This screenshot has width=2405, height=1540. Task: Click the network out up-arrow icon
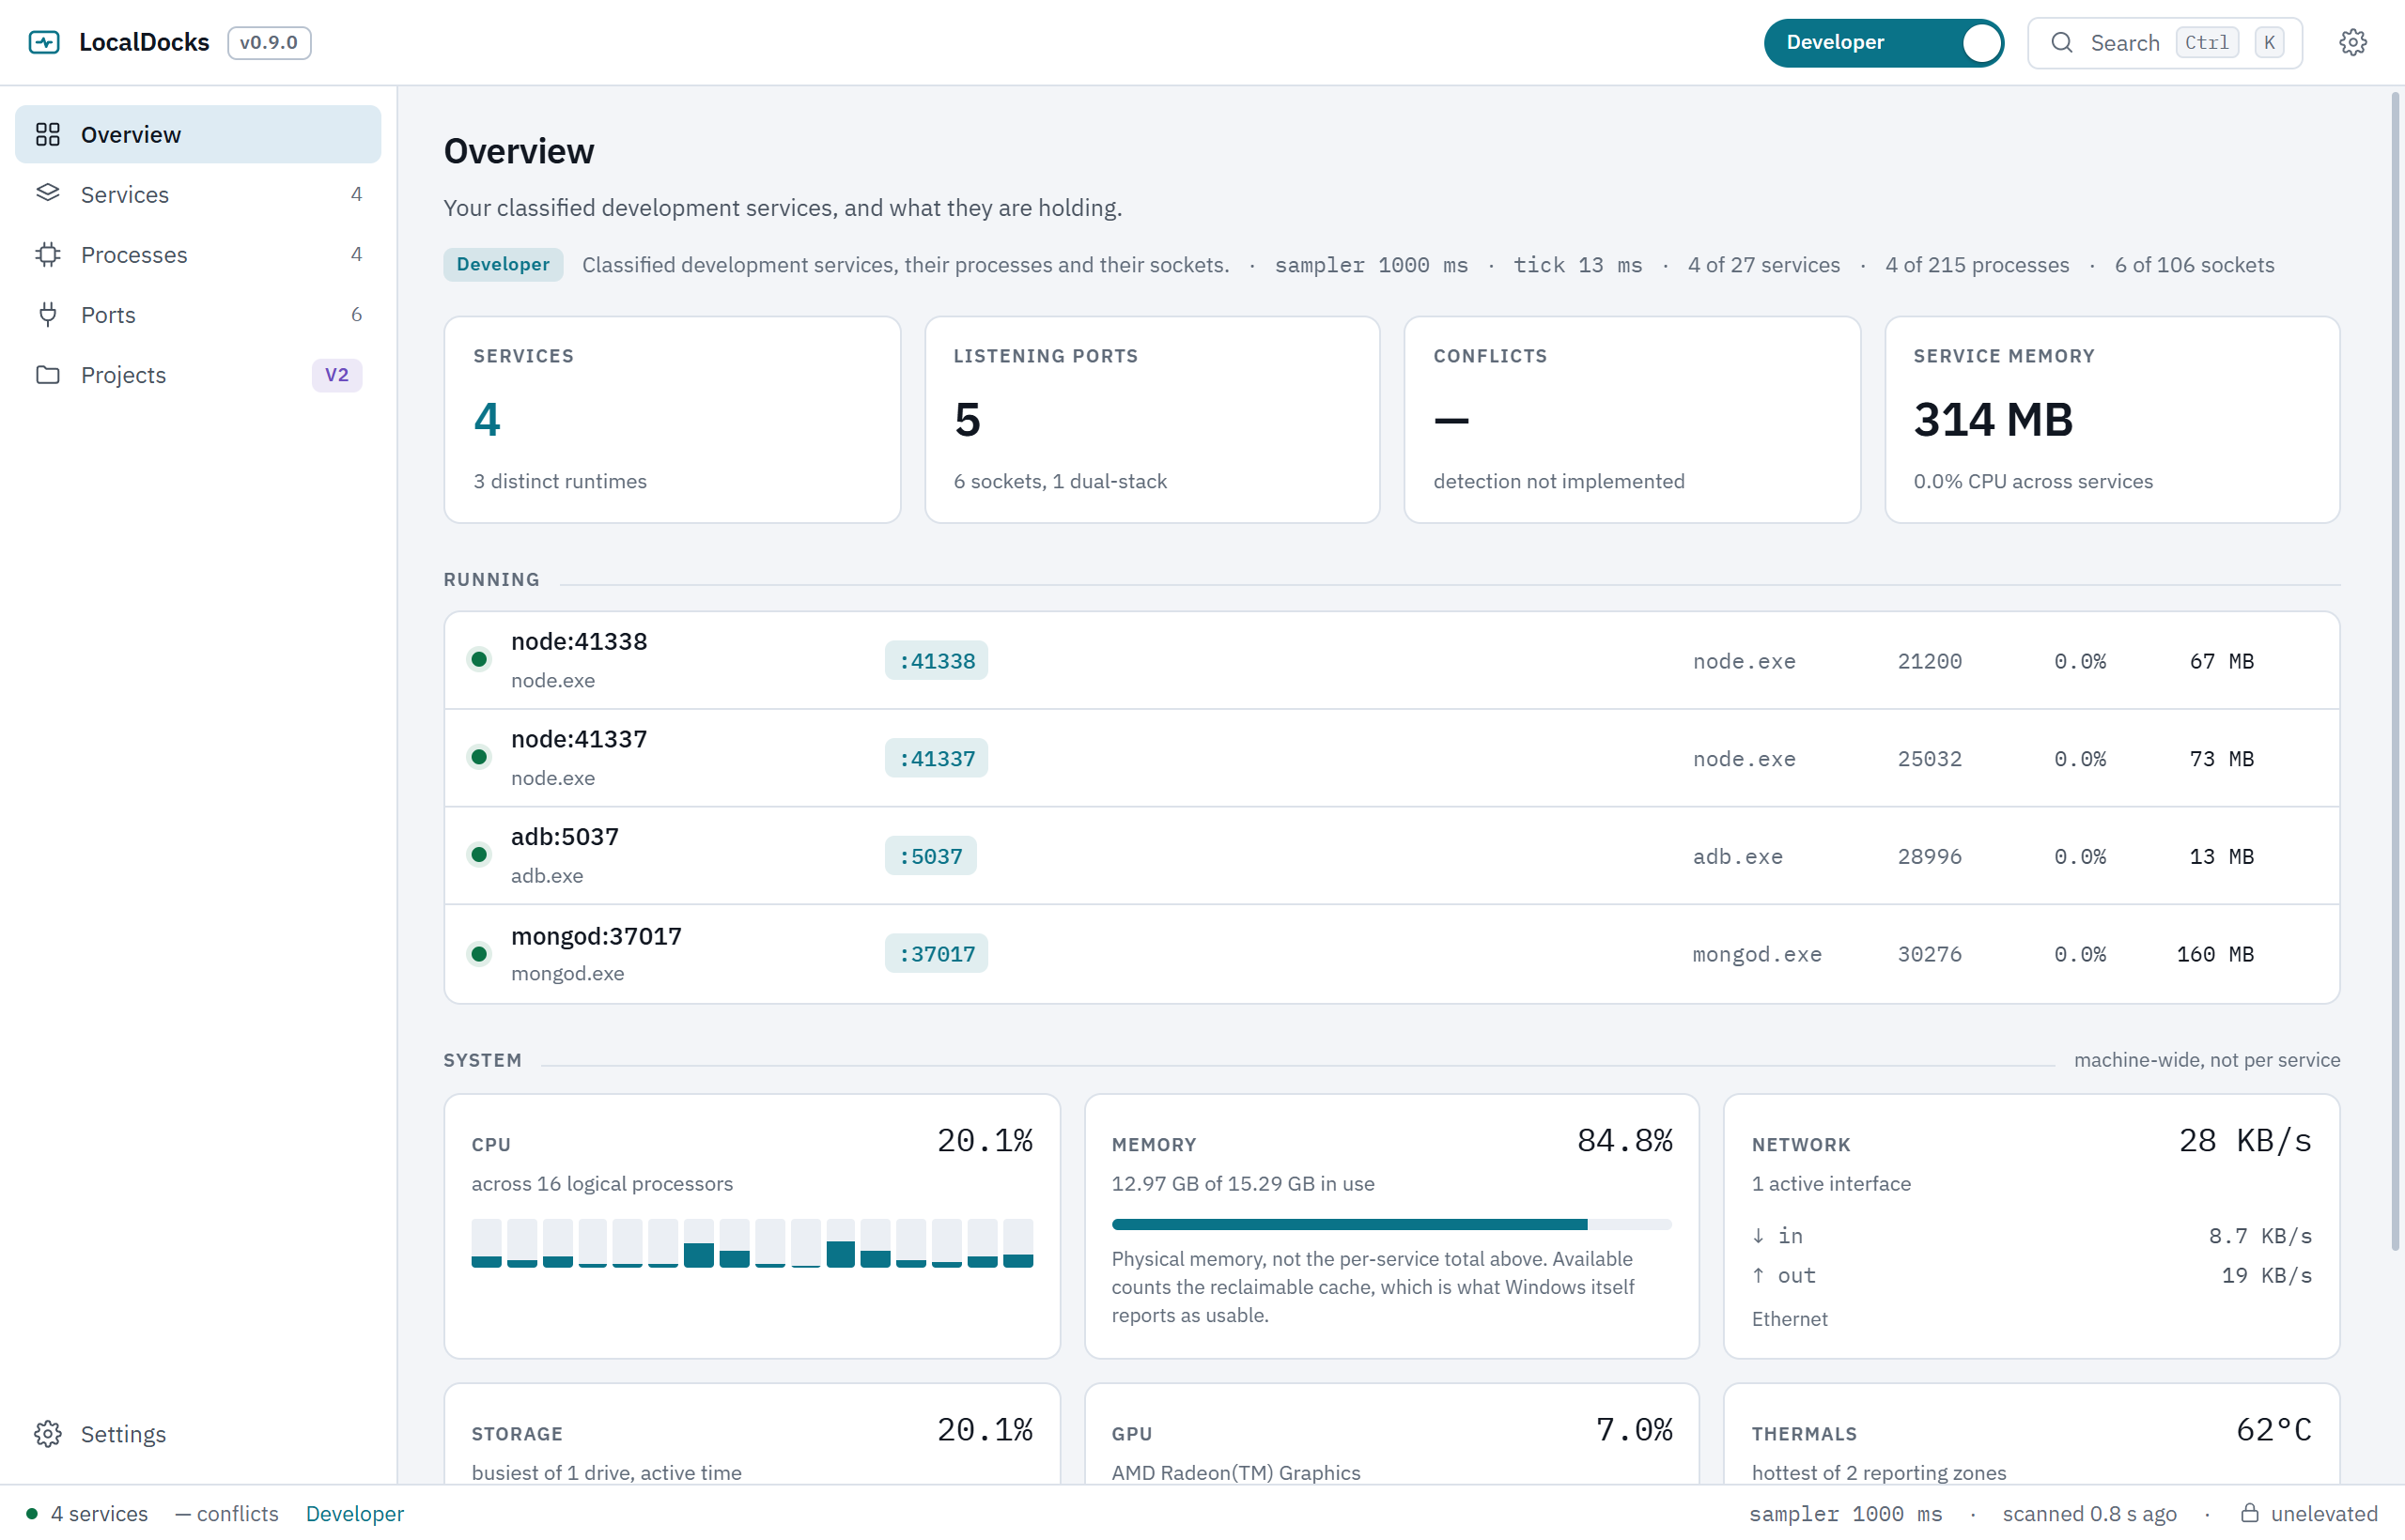pyautogui.click(x=1758, y=1275)
